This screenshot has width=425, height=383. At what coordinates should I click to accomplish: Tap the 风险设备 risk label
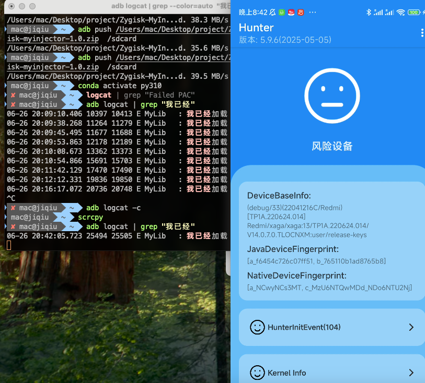tap(332, 146)
